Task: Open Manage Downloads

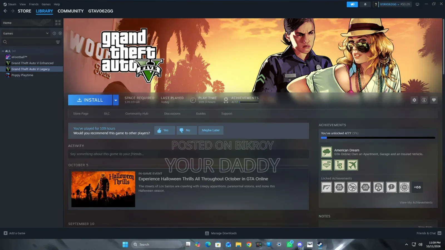Action: click(221, 233)
